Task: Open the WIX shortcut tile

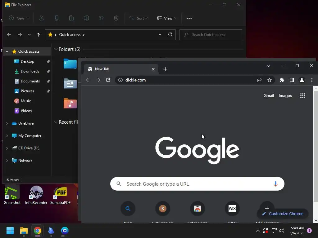Action: pyautogui.click(x=232, y=209)
